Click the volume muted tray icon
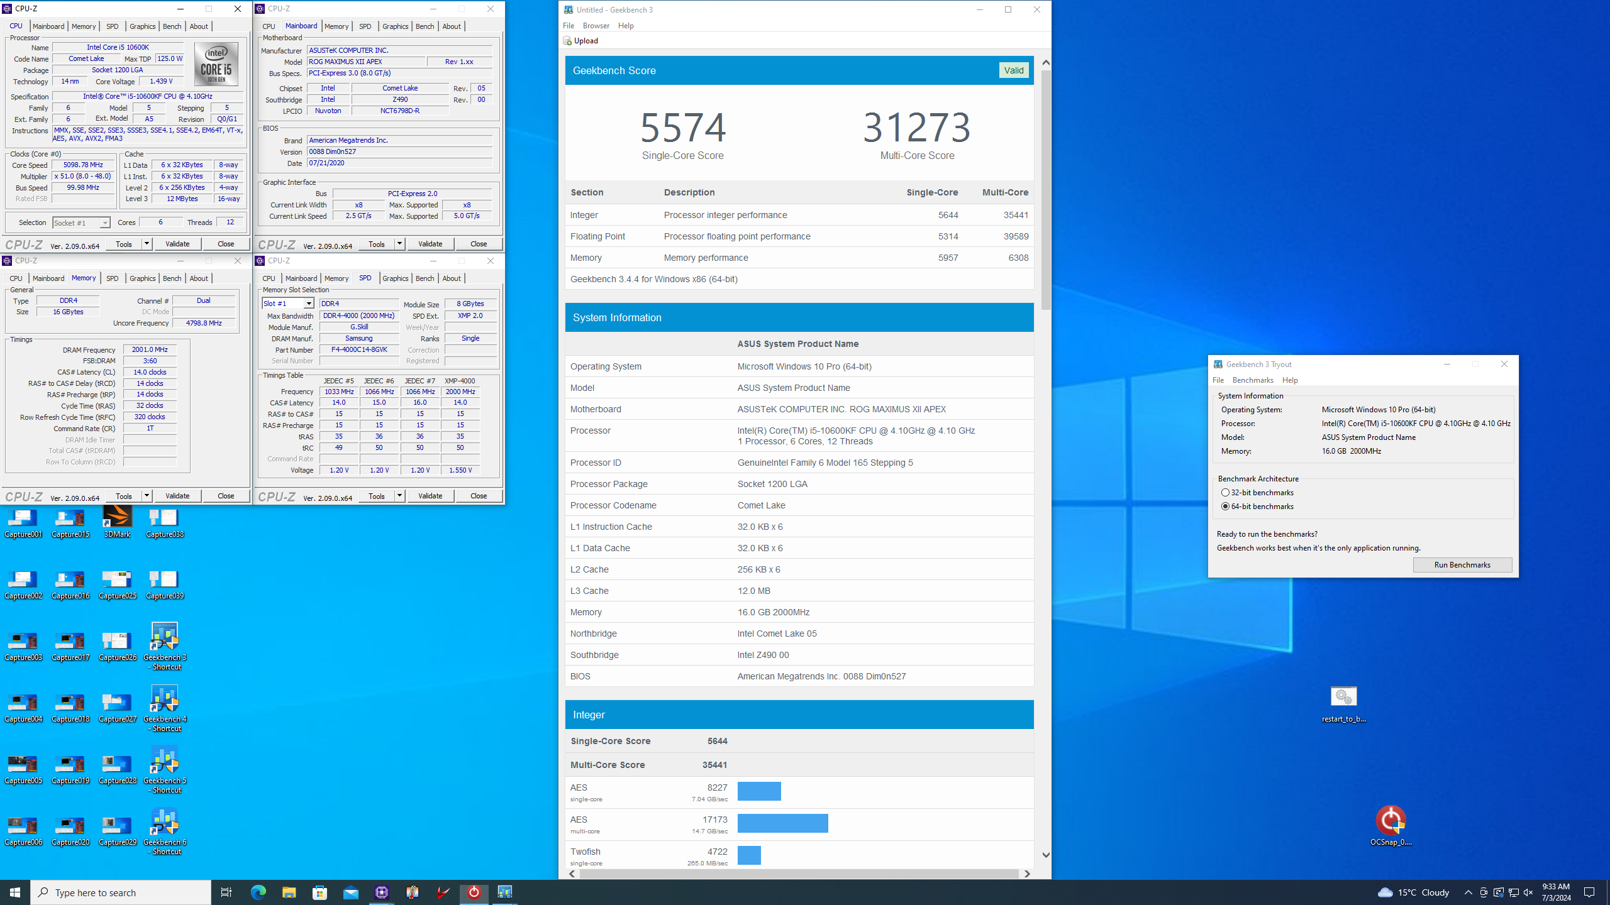The image size is (1610, 905). [1528, 892]
